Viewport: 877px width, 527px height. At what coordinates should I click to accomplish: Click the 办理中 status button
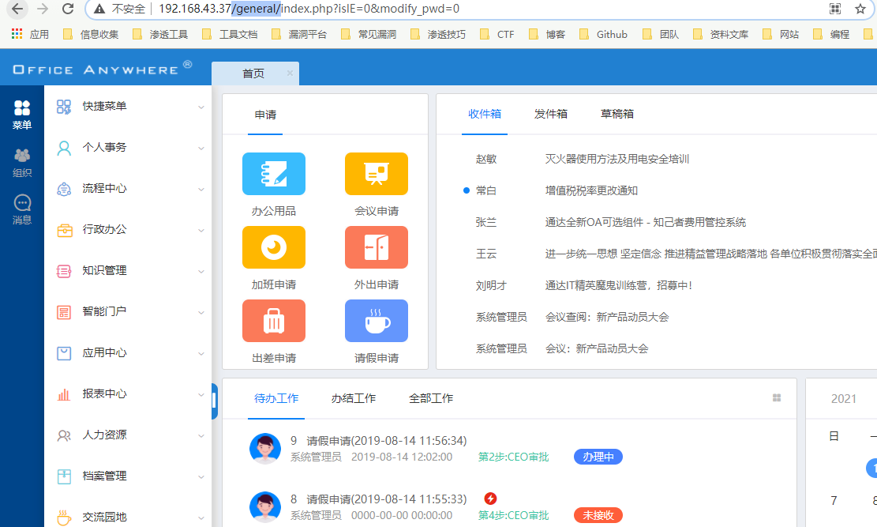598,457
